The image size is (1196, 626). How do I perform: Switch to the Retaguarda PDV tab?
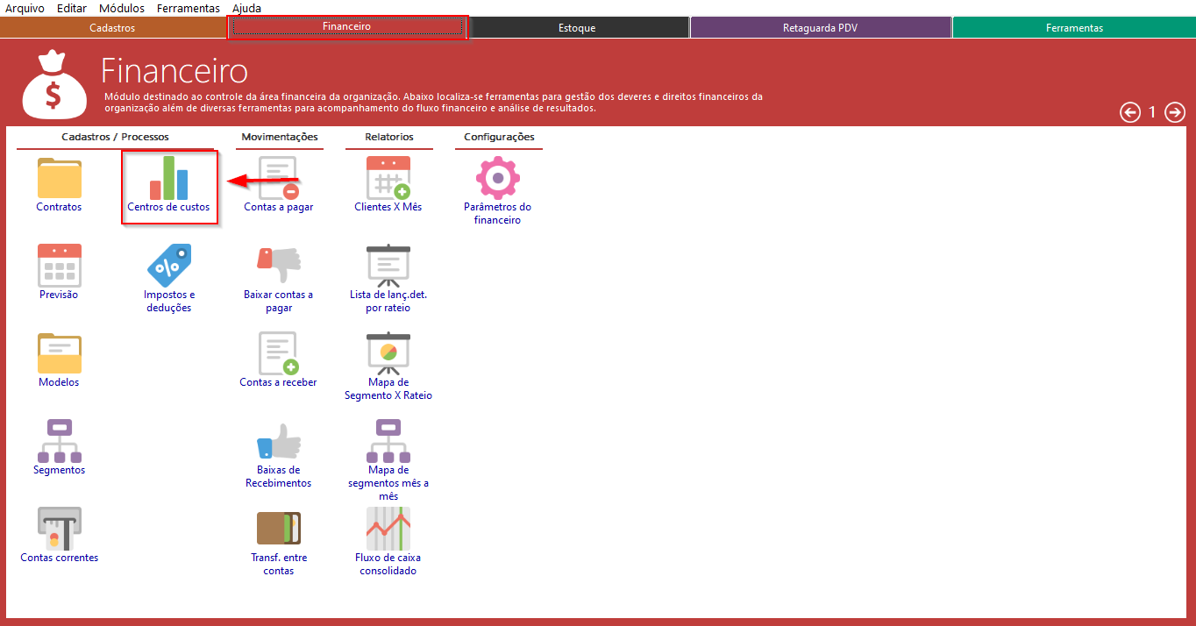tap(820, 28)
